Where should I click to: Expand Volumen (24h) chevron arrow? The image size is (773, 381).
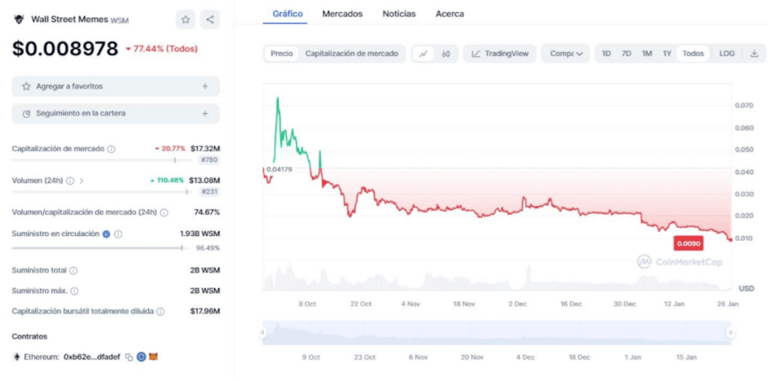coord(82,181)
